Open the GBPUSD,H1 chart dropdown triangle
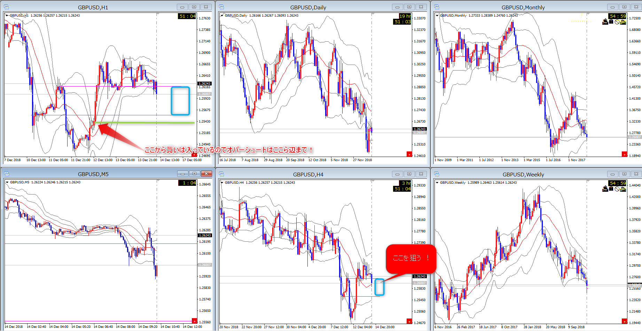Image resolution: width=642 pixels, height=331 pixels. click(7, 16)
